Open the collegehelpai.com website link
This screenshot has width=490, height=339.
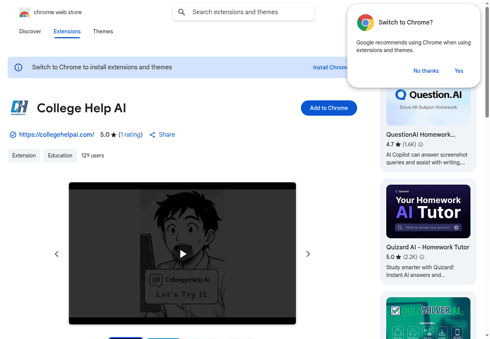click(x=57, y=134)
